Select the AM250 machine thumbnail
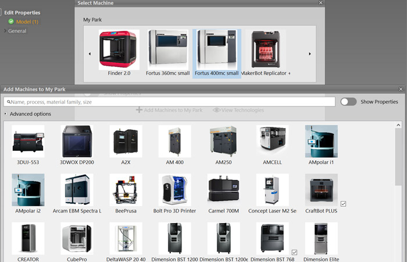Screen dimensions: 407x262 pos(223,141)
